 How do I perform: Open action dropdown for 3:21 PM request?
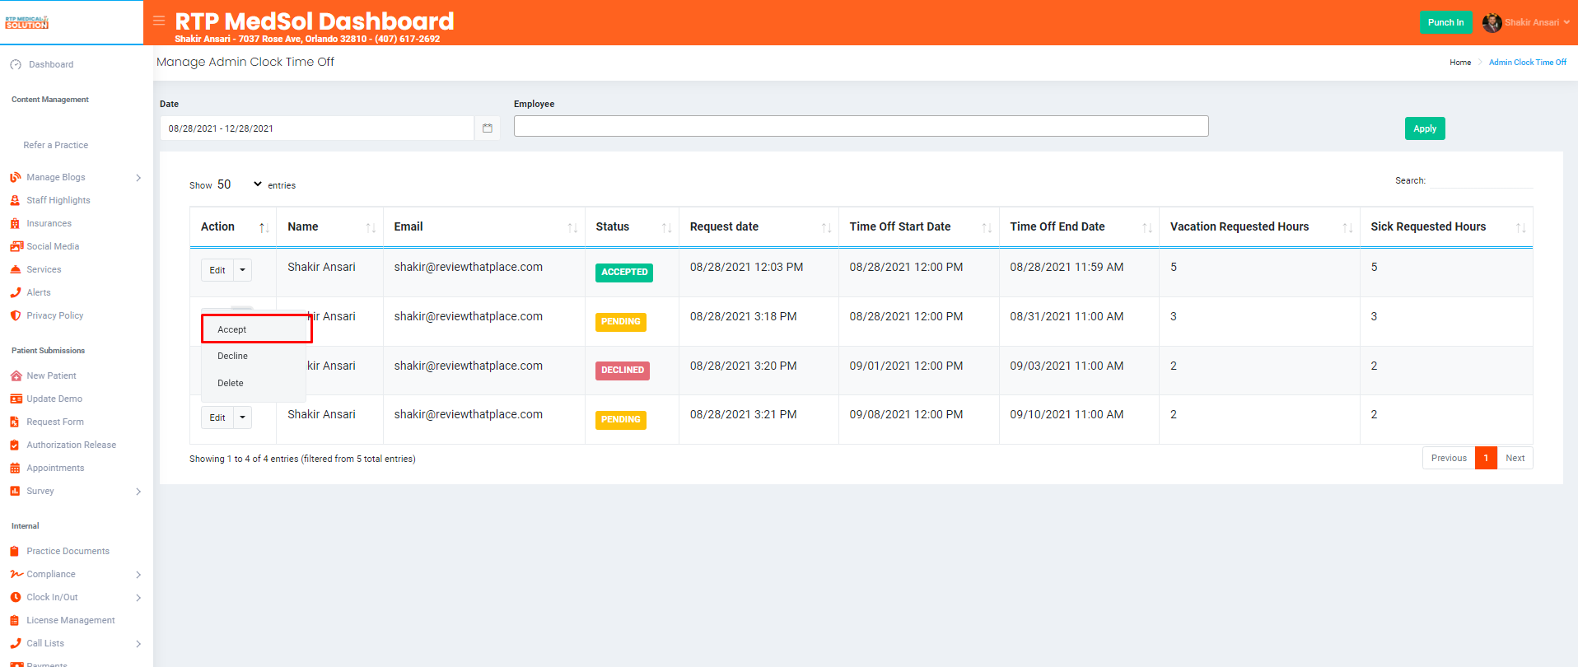pyautogui.click(x=243, y=417)
